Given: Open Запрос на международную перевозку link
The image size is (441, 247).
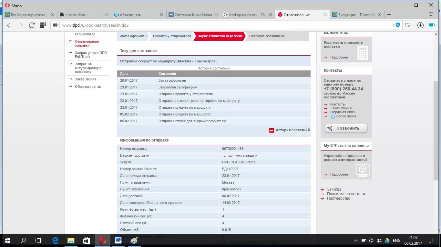Looking at the screenshot, I should [88, 68].
